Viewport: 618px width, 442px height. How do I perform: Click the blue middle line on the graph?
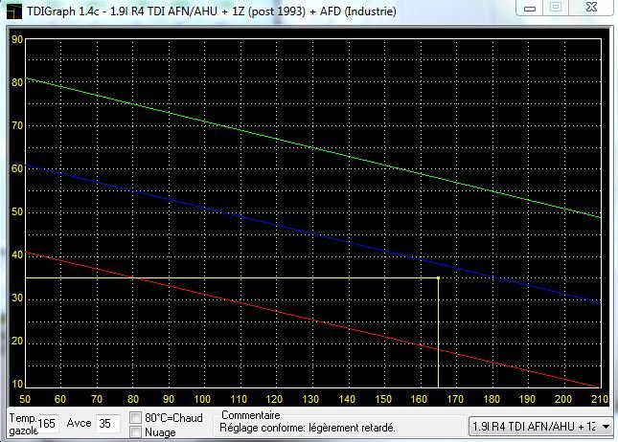coord(316,232)
